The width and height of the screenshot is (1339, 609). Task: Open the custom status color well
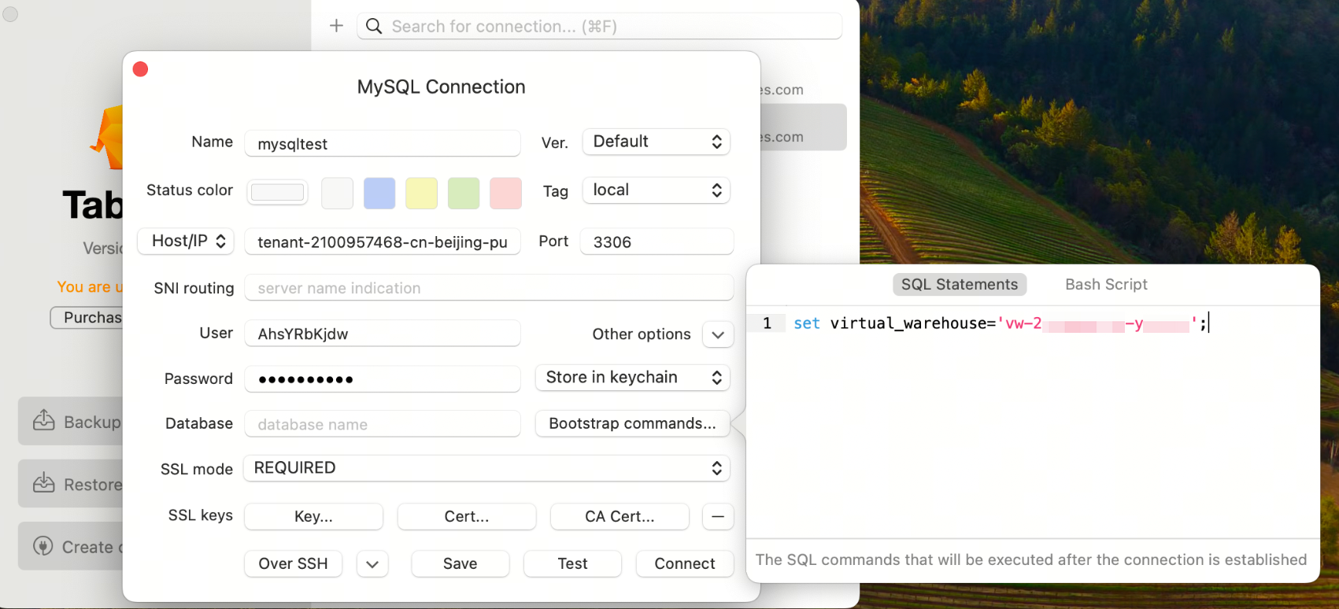[x=277, y=192]
